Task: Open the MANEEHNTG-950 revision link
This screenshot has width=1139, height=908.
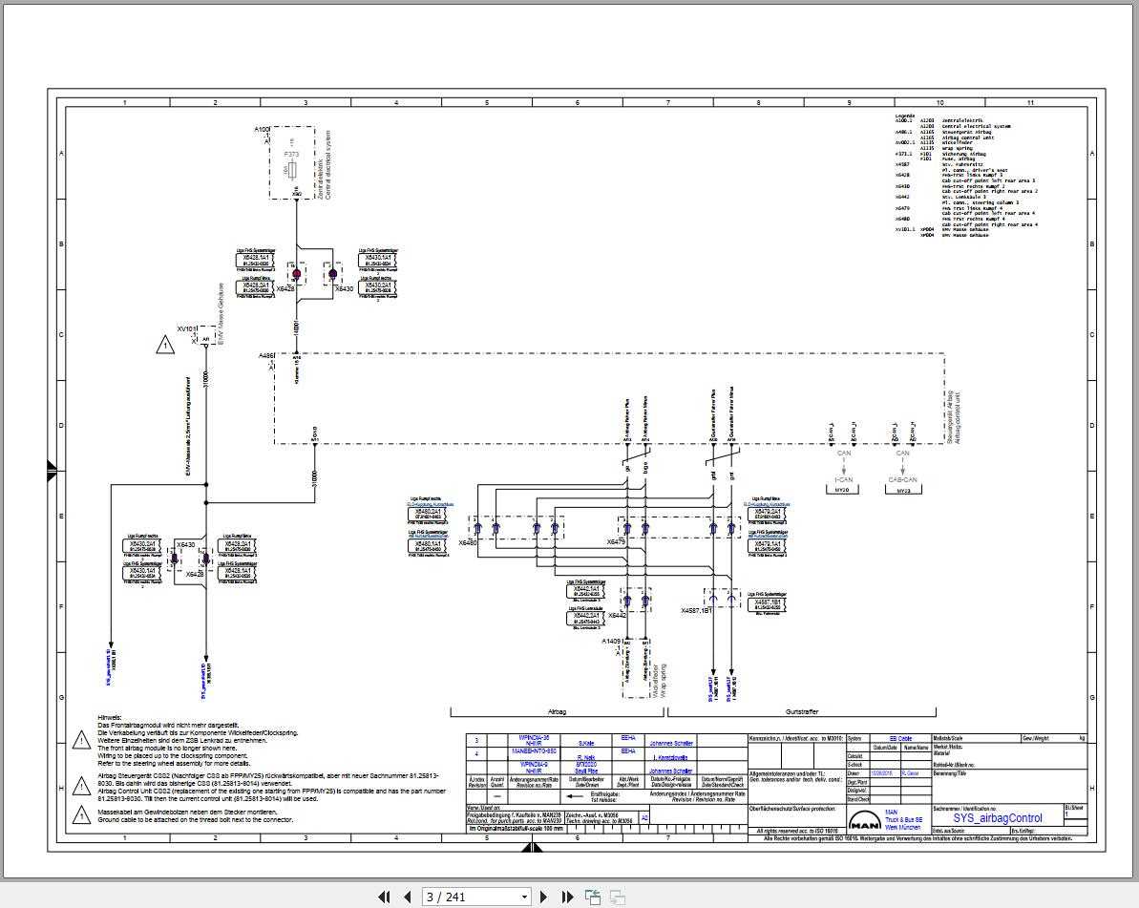Action: (x=534, y=751)
